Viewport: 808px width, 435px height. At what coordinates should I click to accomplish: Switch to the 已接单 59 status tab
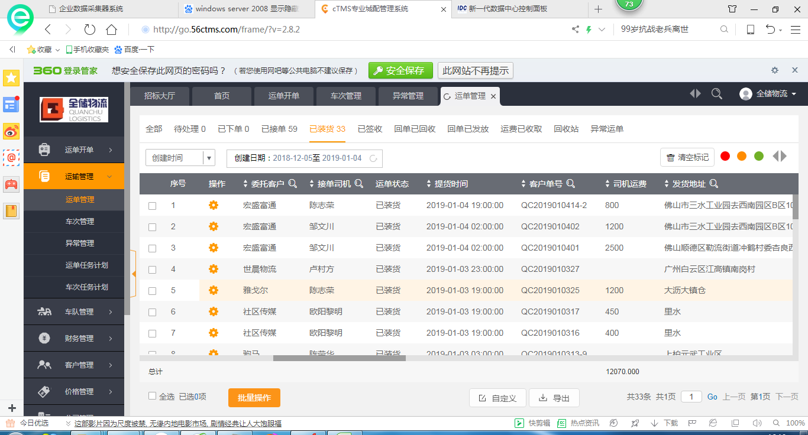click(x=279, y=129)
